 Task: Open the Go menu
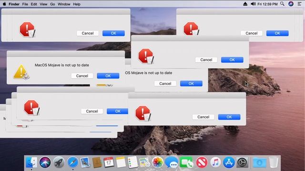point(52,4)
